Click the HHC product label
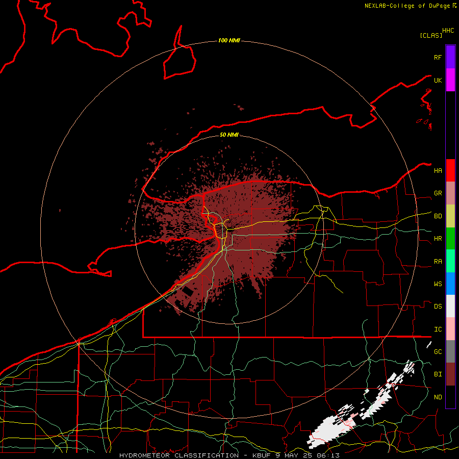The image size is (459, 459). 448,31
